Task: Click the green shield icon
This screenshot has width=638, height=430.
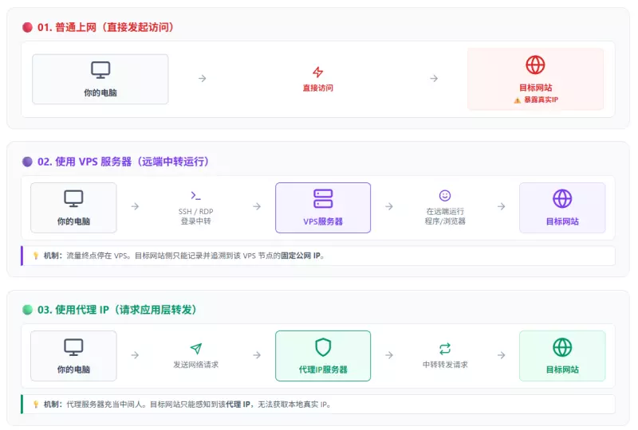Action: tap(323, 347)
